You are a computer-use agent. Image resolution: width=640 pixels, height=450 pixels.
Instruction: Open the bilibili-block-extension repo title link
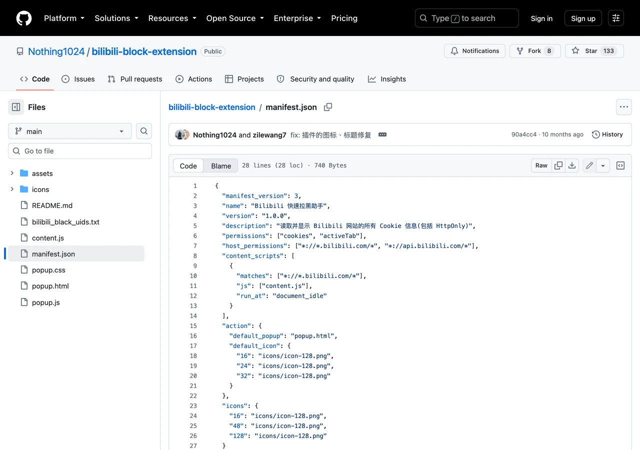pos(144,51)
